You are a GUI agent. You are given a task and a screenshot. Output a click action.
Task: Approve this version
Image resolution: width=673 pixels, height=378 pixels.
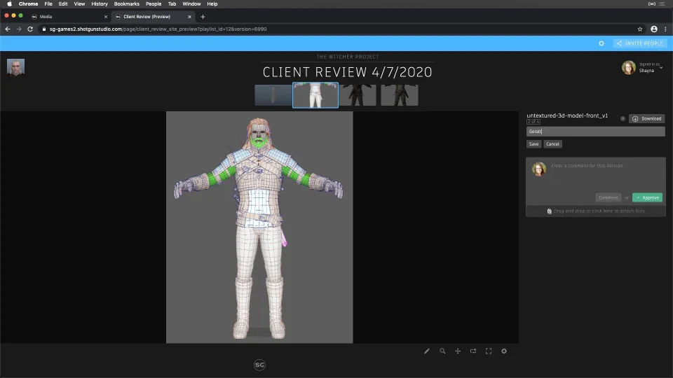pos(647,197)
